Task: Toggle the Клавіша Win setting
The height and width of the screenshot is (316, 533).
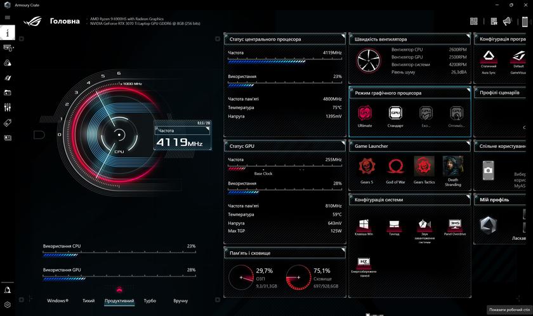Action: (x=365, y=225)
